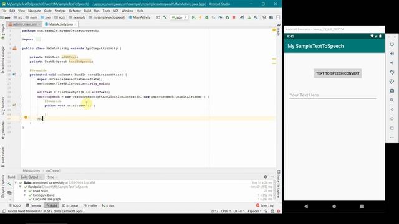
Task: Open AVD Manager from the toolbar
Action: point(249,17)
